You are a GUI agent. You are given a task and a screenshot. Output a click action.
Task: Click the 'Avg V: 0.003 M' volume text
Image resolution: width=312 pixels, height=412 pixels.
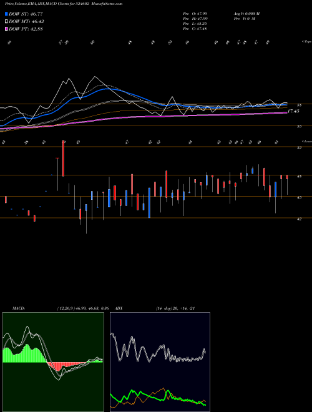246,14
